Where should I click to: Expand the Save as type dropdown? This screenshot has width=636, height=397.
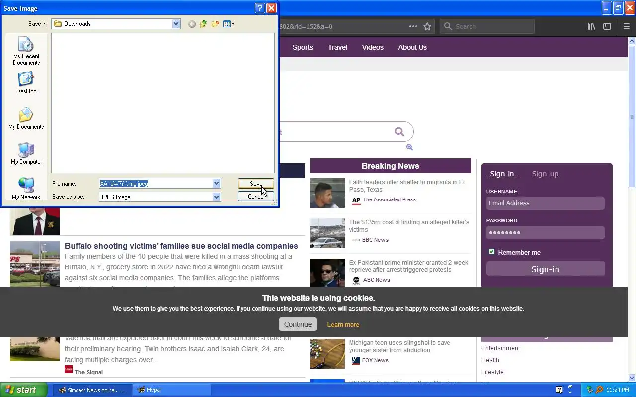(216, 197)
